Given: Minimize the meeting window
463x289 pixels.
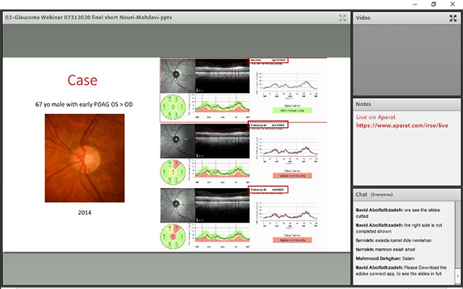Looking at the screenshot, I should pos(415,4).
